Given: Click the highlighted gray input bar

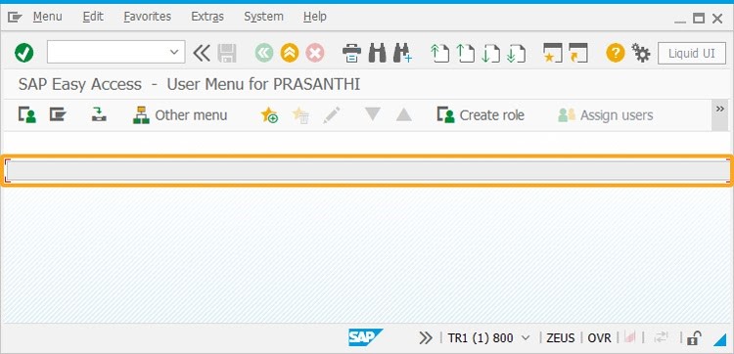Looking at the screenshot, I should [367, 171].
